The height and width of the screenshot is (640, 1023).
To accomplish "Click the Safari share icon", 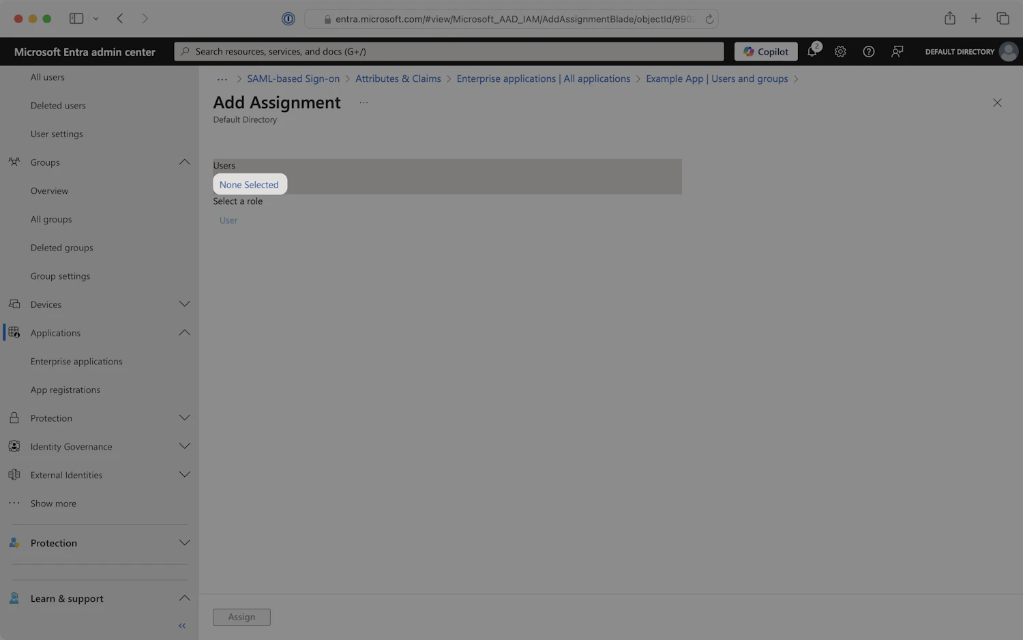I will point(949,18).
